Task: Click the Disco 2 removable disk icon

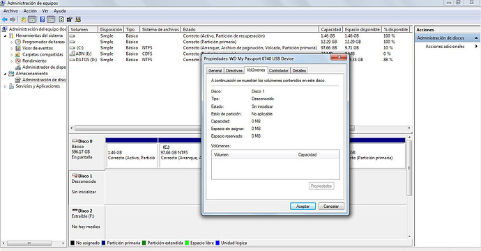Action: (74, 211)
